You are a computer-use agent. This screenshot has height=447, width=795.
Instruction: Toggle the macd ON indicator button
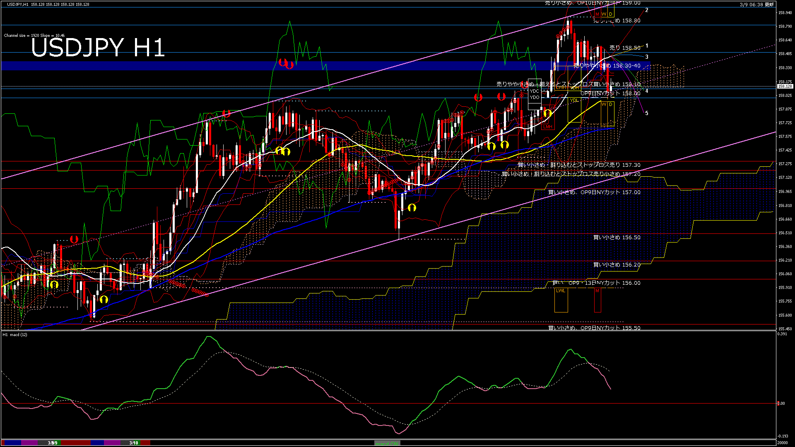[387, 443]
